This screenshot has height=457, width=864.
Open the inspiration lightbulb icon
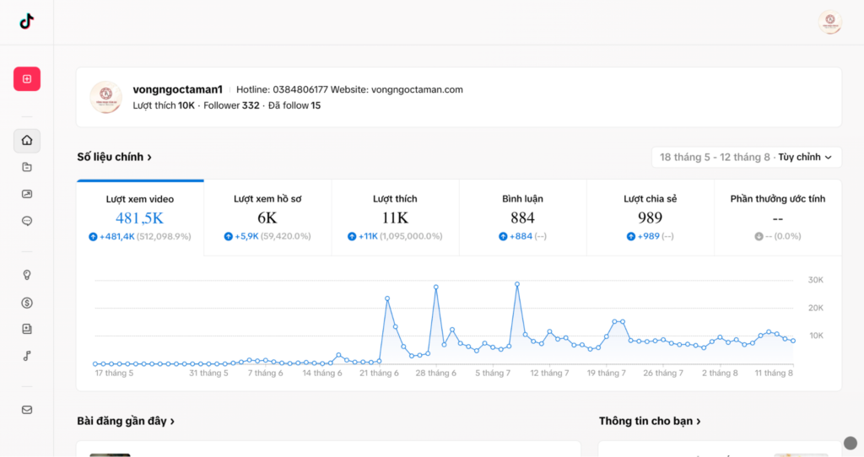coord(27,275)
